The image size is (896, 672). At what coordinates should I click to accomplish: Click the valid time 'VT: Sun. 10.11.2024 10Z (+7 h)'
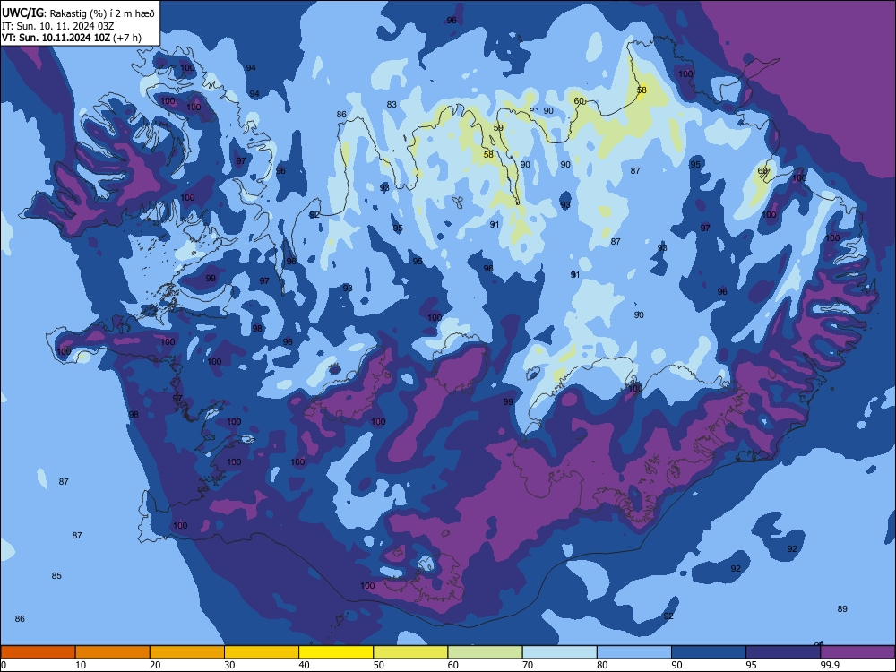(x=72, y=38)
